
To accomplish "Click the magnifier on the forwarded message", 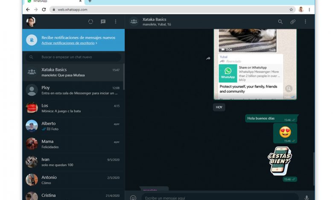I will [x=289, y=89].
